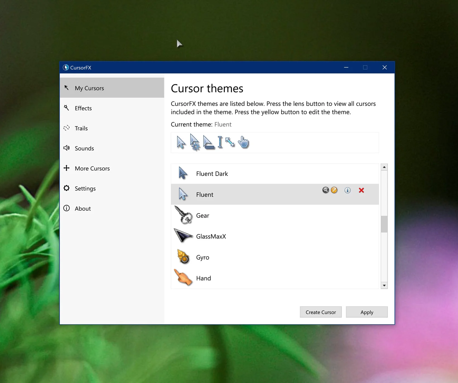Delete the Fluent theme with the red X
This screenshot has width=458, height=383.
[x=361, y=190]
